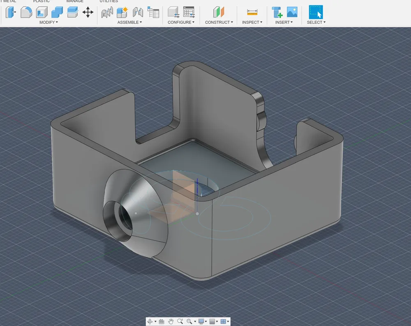
Task: Select the Measure ruler tool
Action: (x=252, y=12)
